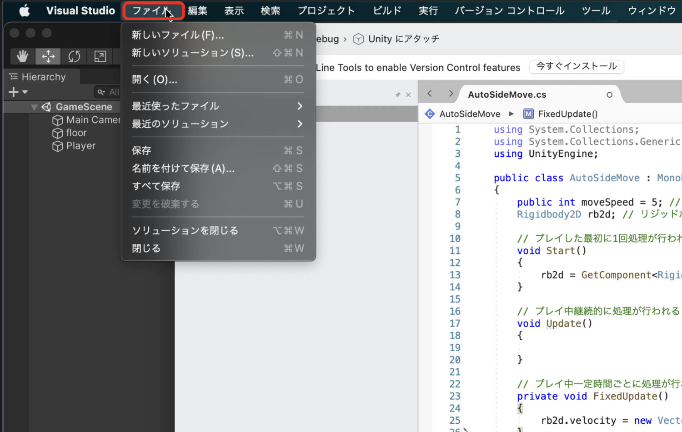Click the moveSpeed variable in code
The height and width of the screenshot is (432, 682).
[607, 202]
